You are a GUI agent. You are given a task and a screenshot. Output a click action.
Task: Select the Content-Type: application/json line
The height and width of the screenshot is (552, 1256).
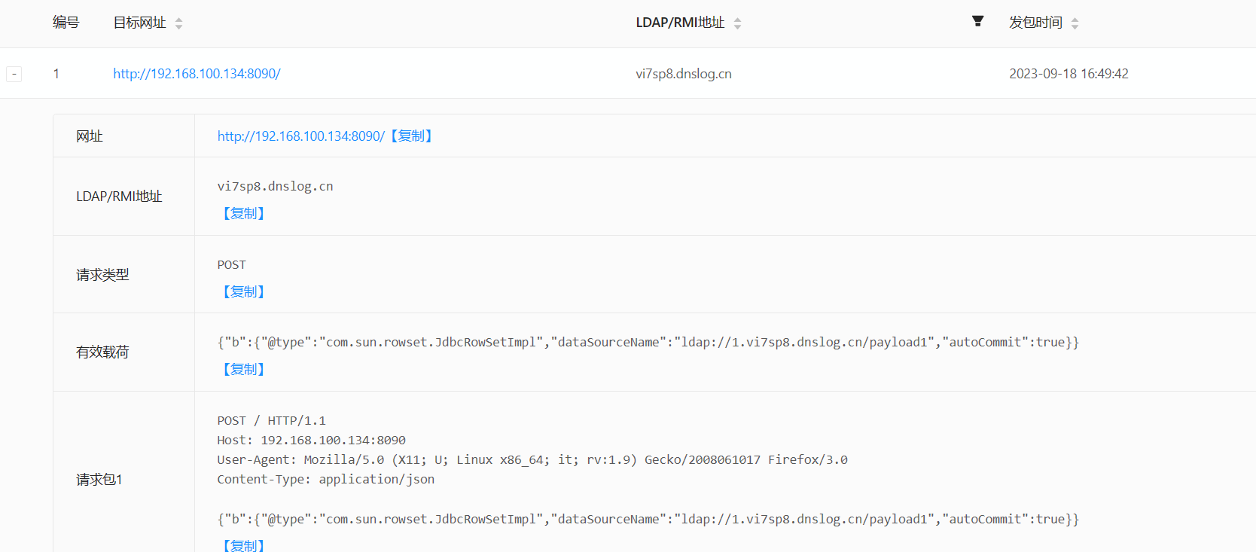(x=325, y=479)
